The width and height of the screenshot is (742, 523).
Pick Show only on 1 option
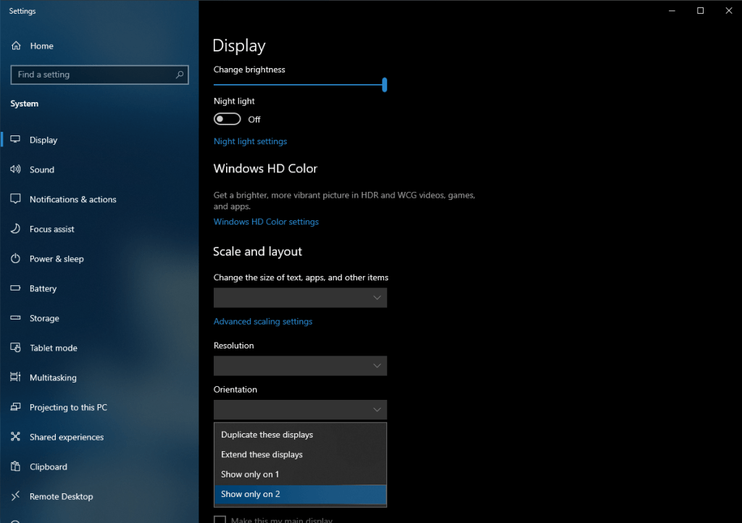[250, 474]
